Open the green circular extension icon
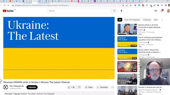Viewport: 170px width, 95px height. (139, 5)
